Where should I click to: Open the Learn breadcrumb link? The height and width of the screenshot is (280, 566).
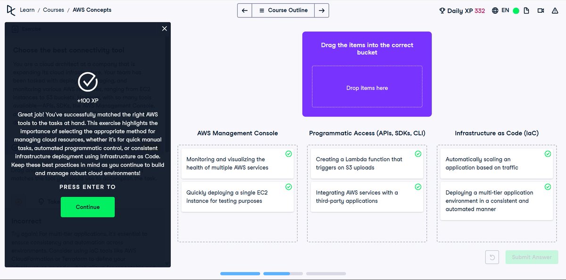(x=27, y=10)
